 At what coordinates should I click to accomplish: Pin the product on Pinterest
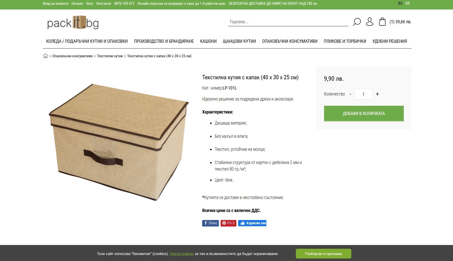228,223
